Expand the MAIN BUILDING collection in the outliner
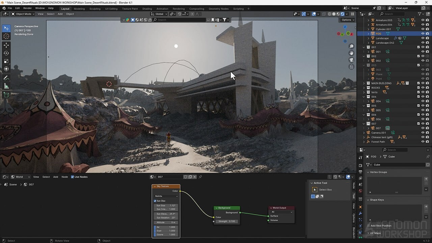This screenshot has width=432, height=243. pos(363,83)
